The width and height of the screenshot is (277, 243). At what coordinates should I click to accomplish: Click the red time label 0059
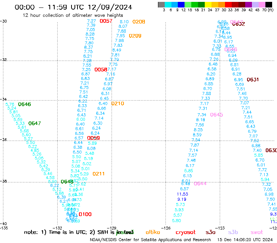tap(94, 138)
